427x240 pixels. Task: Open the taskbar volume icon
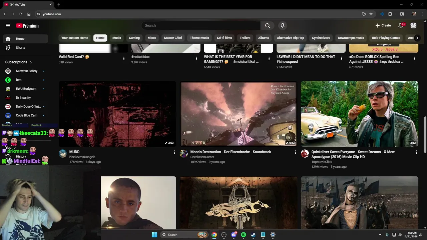[x=400, y=235]
